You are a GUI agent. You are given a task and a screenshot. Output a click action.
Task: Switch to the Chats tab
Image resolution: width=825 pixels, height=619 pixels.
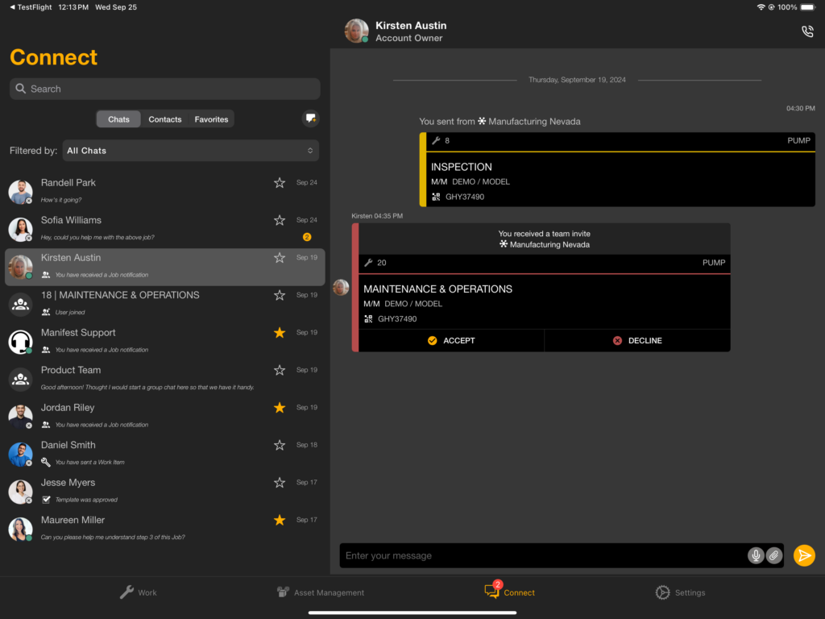click(118, 119)
